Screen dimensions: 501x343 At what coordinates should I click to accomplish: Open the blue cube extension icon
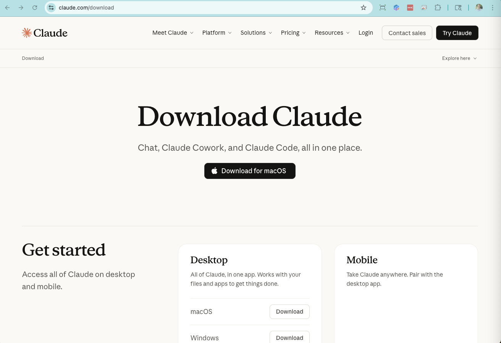coord(396,8)
